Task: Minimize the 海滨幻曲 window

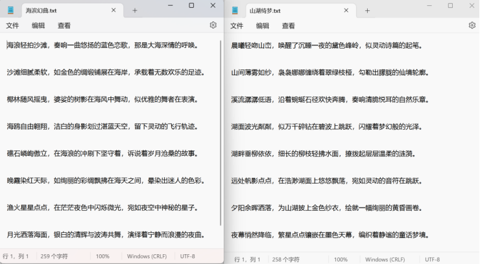Action: 171,5
